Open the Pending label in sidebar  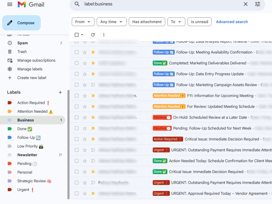pos(33,163)
